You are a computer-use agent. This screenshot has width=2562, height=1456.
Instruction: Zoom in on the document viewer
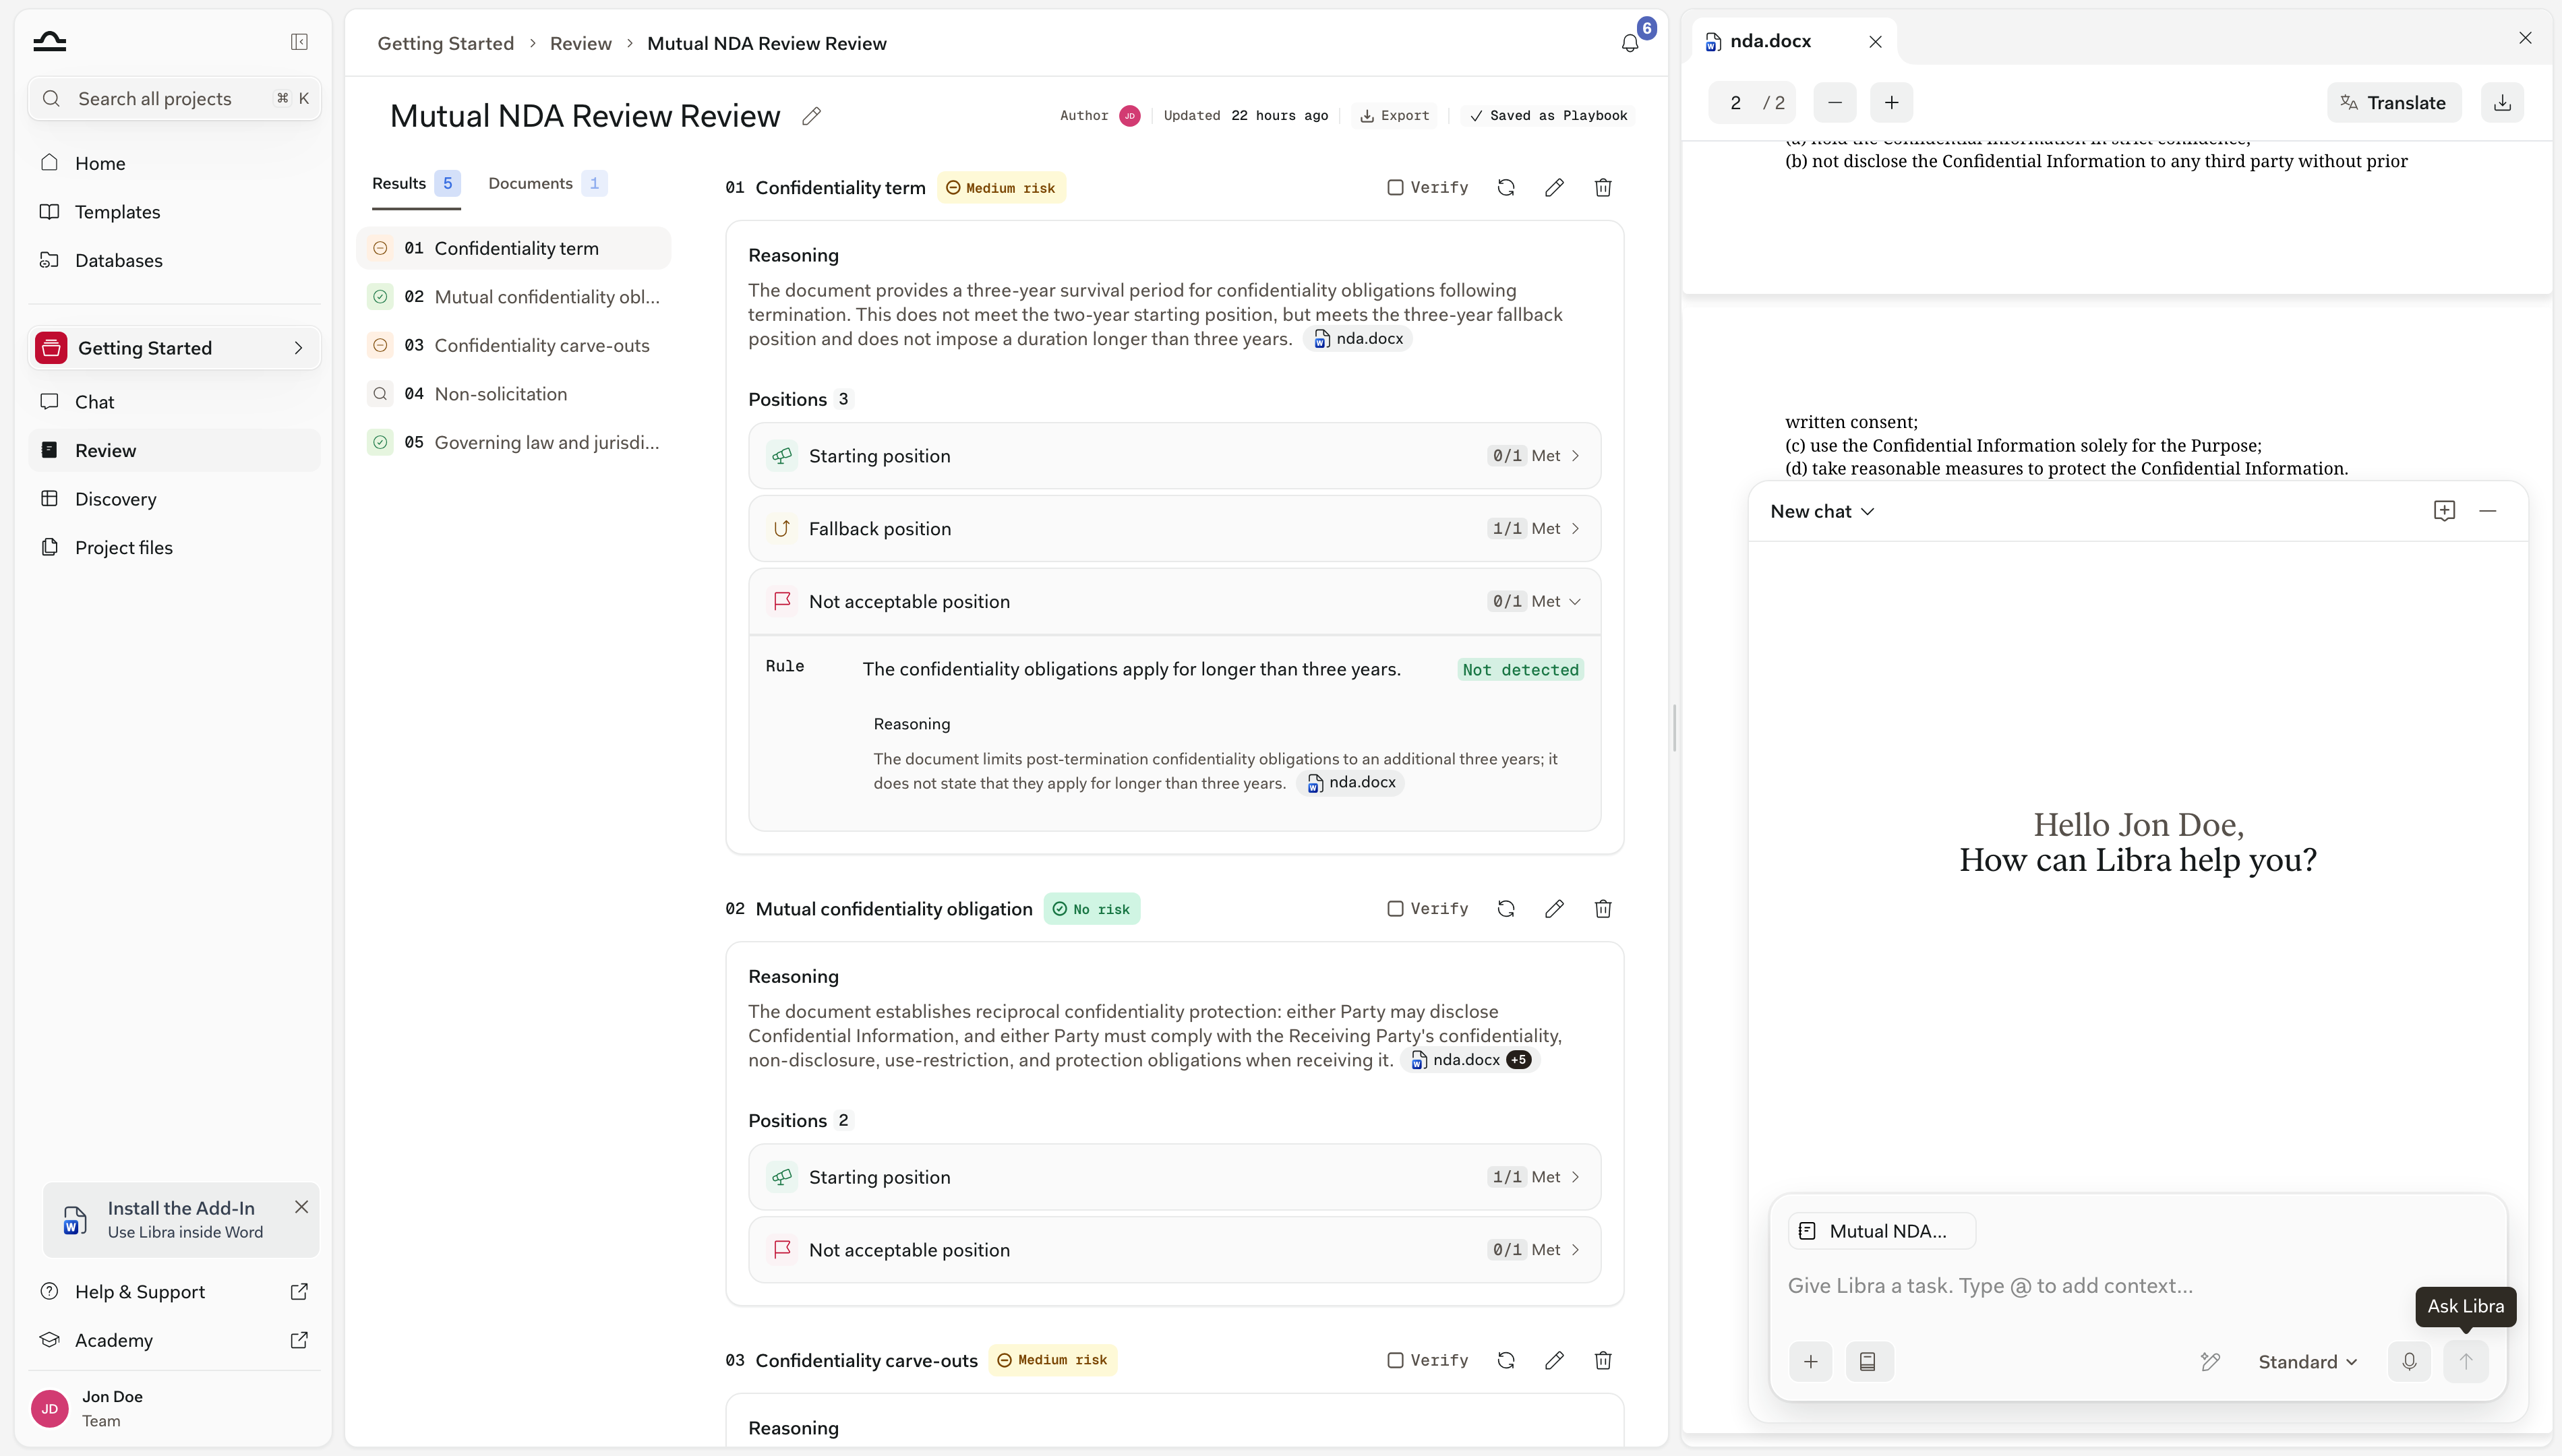click(1891, 102)
